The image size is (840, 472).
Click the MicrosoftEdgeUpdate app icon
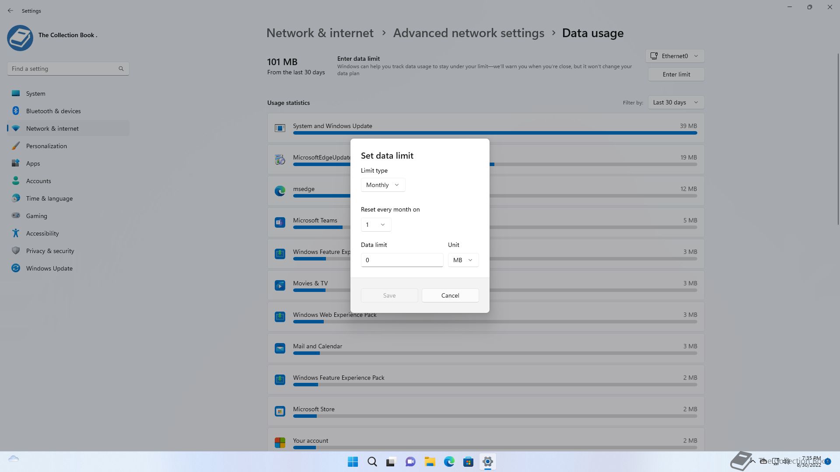tap(280, 160)
